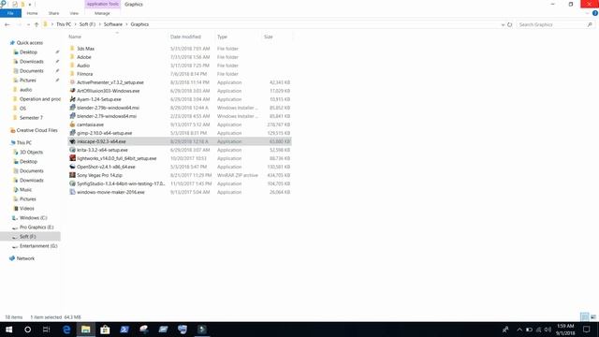Select the camtasia.exe file
599x337 pixels.
point(90,125)
